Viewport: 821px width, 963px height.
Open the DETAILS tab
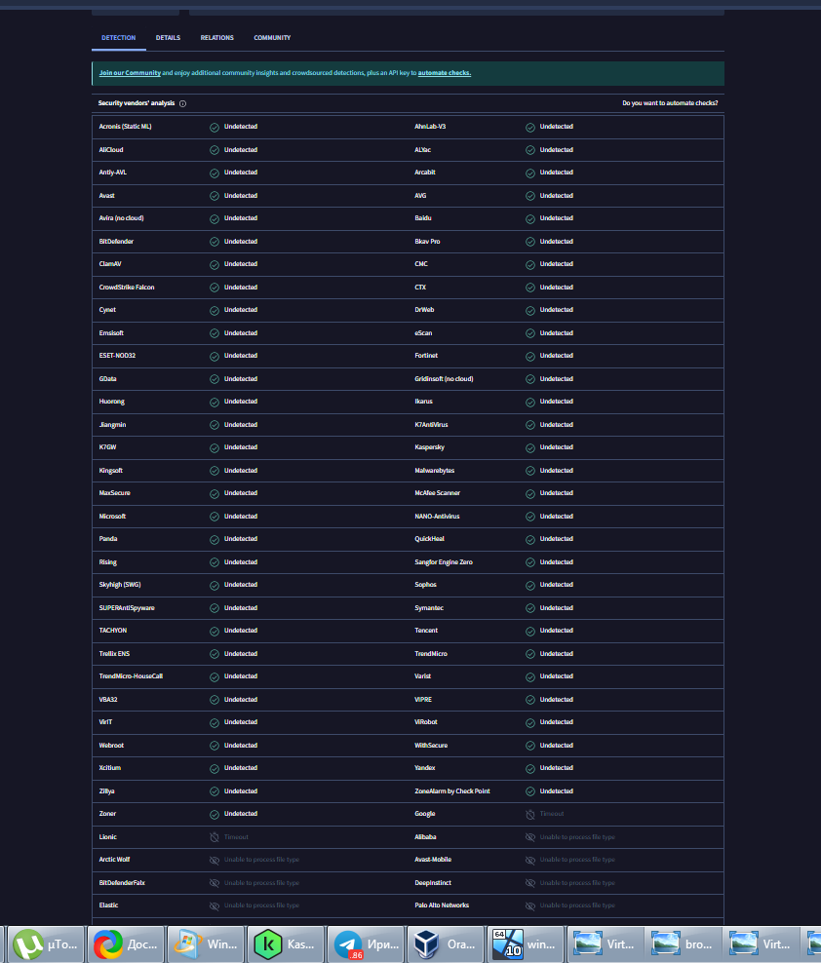pos(168,38)
